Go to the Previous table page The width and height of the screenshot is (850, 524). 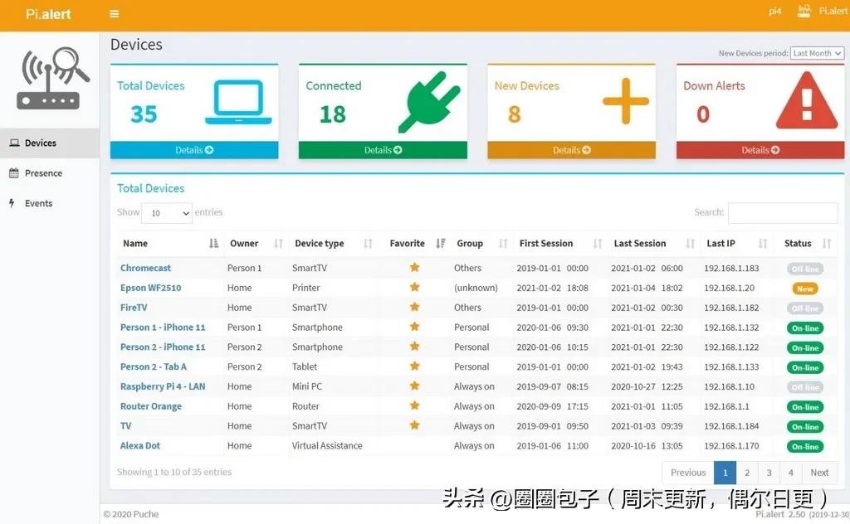click(x=688, y=473)
